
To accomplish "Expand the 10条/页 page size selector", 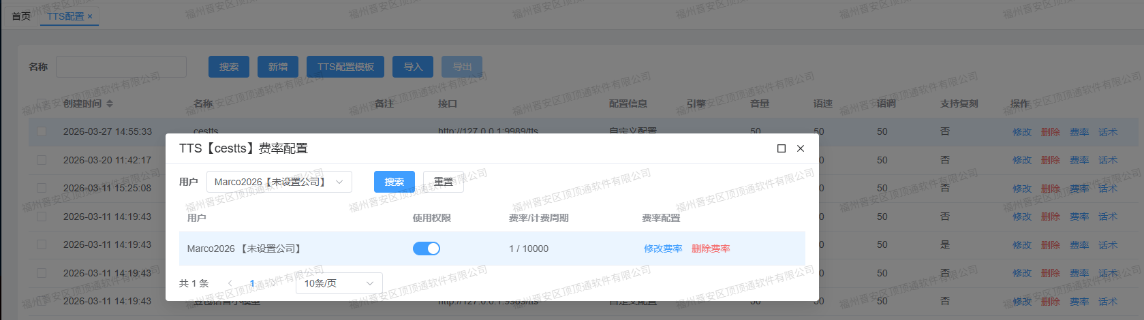I will tap(339, 283).
